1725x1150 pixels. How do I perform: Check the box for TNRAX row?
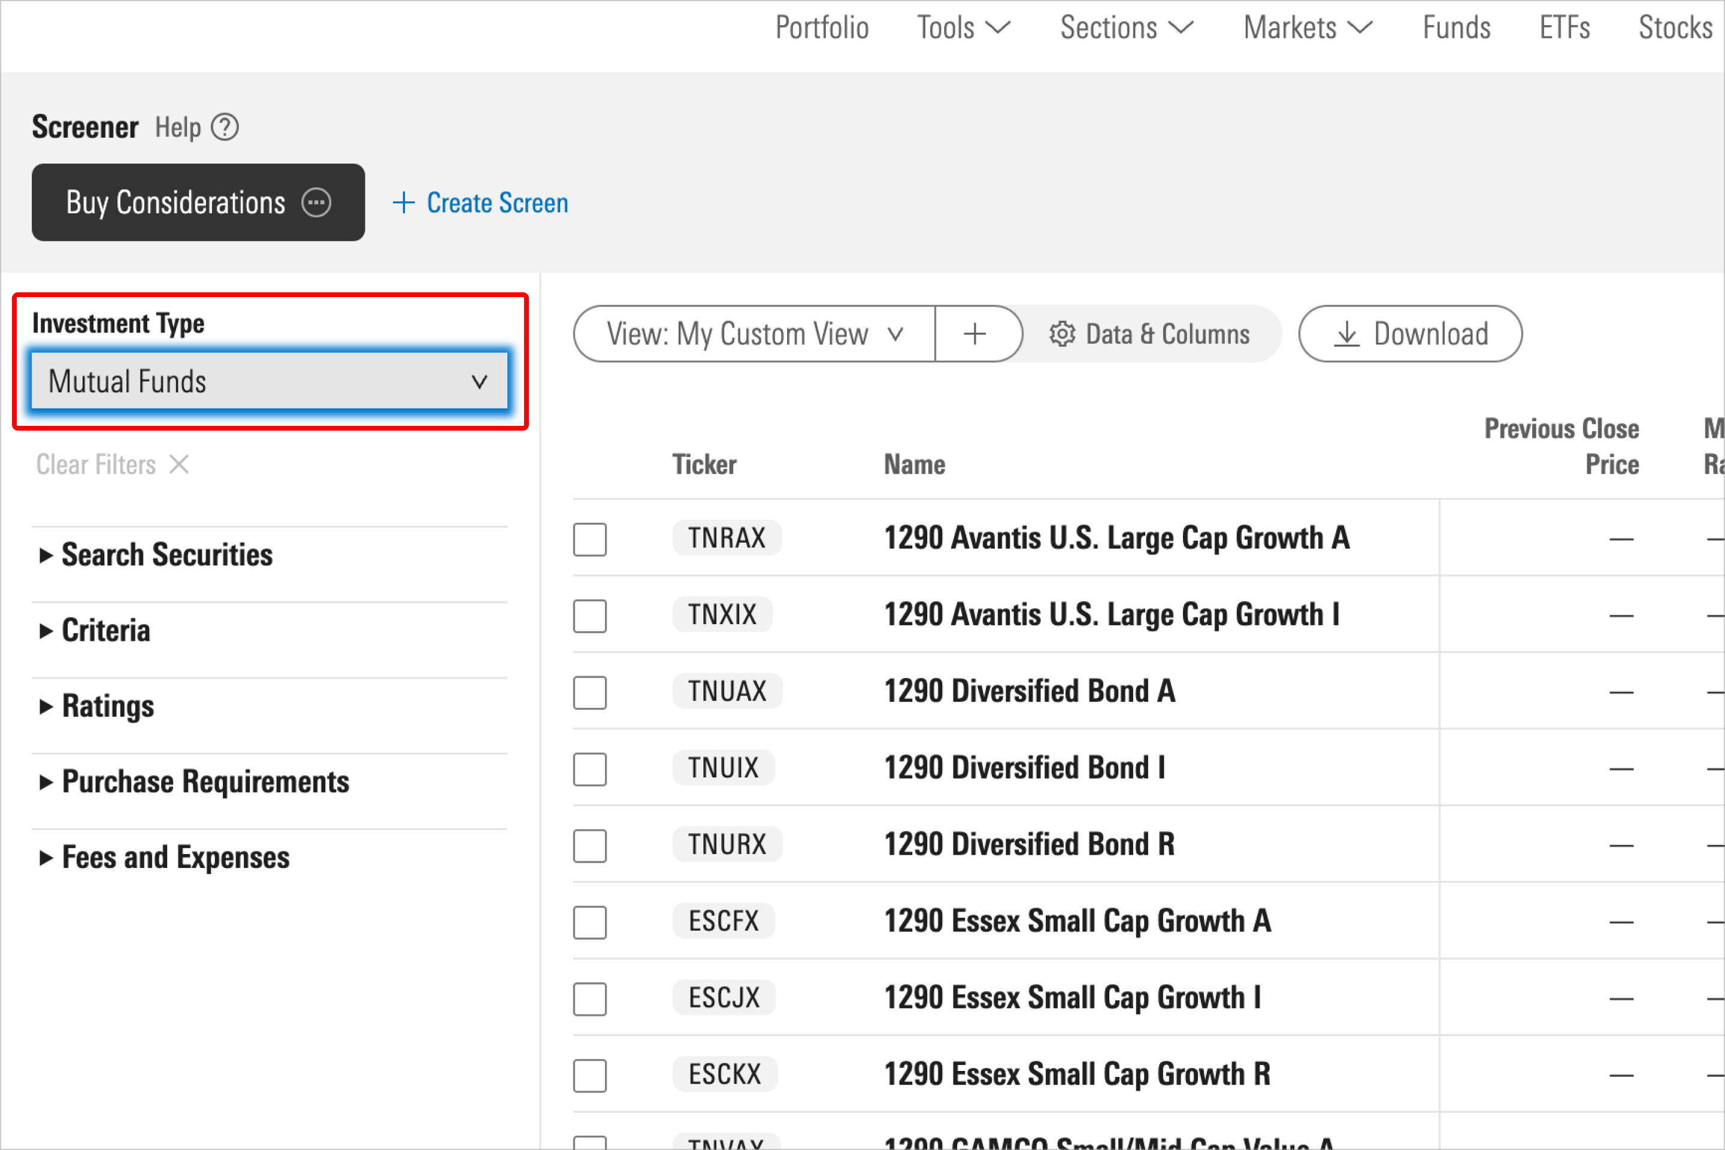pos(589,539)
